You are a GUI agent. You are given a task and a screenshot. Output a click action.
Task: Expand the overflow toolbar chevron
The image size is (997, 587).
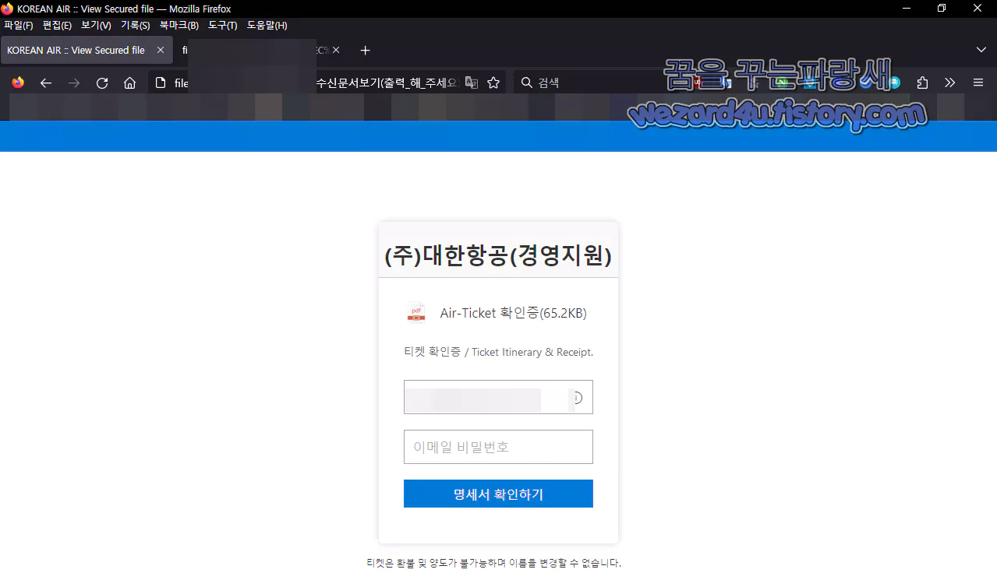click(x=949, y=83)
